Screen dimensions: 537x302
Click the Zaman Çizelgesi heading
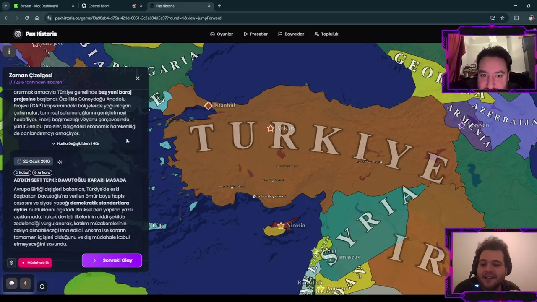[x=31, y=75]
